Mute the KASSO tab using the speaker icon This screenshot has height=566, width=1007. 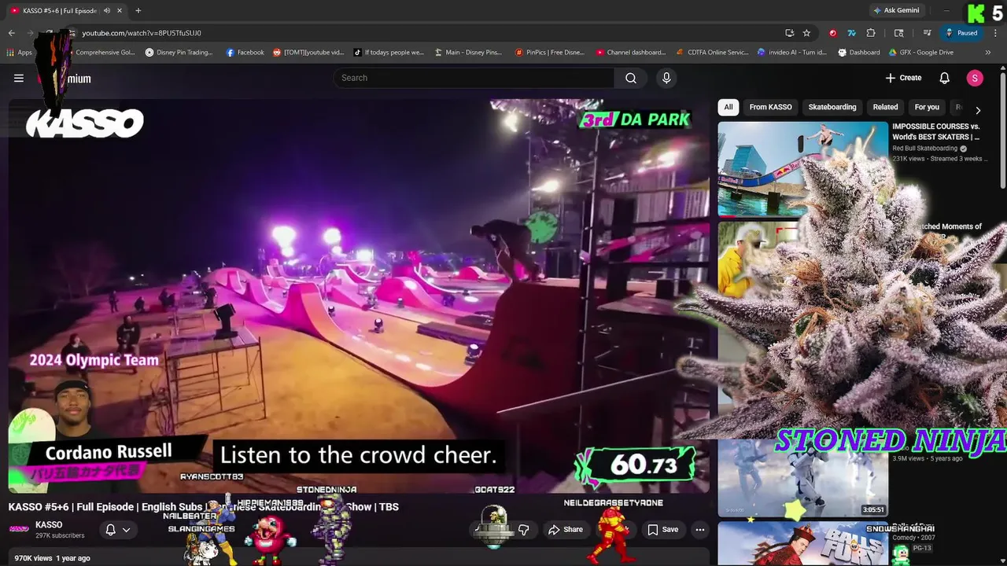click(x=106, y=10)
